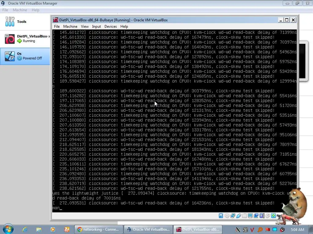Switch to Oracle VM VirtualBox taskbar button
Screen dimensions: 313x234
pos(148,229)
